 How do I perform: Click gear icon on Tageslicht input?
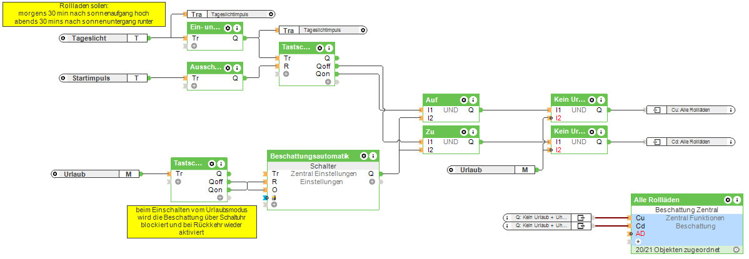pyautogui.click(x=64, y=38)
